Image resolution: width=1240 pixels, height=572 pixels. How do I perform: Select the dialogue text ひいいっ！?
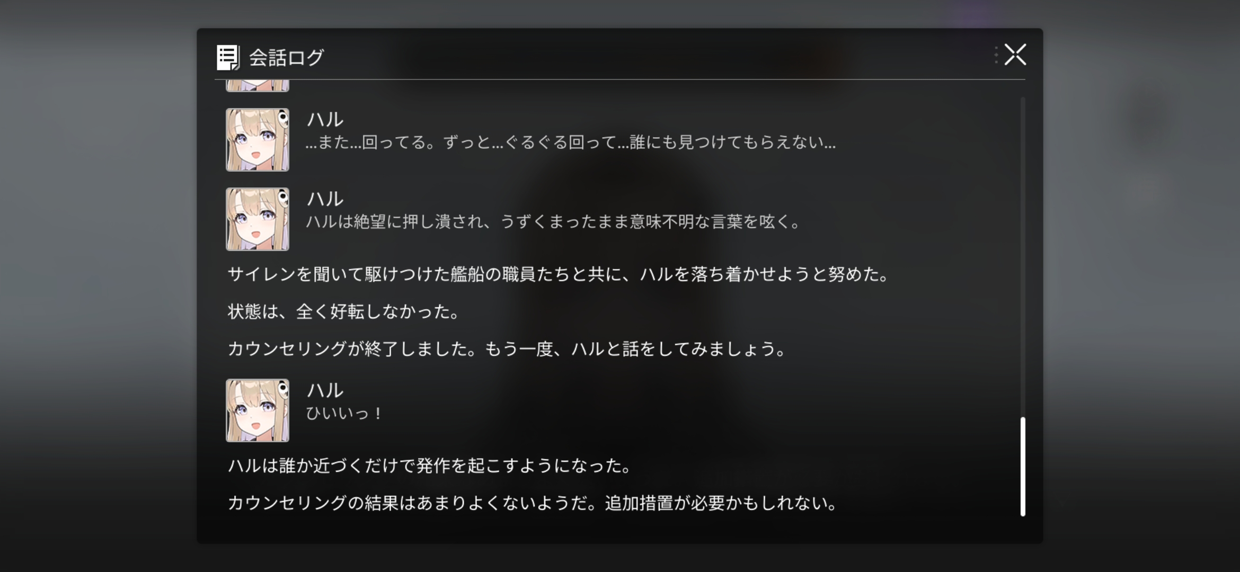(x=344, y=413)
